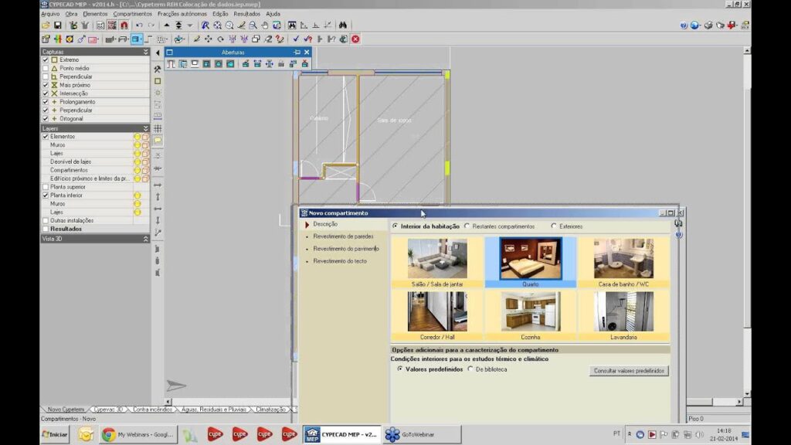Expand the Vista 3D panel
791x445 pixels.
point(145,239)
